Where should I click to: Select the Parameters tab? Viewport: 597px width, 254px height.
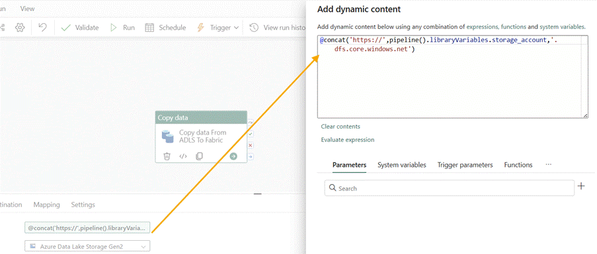(350, 165)
